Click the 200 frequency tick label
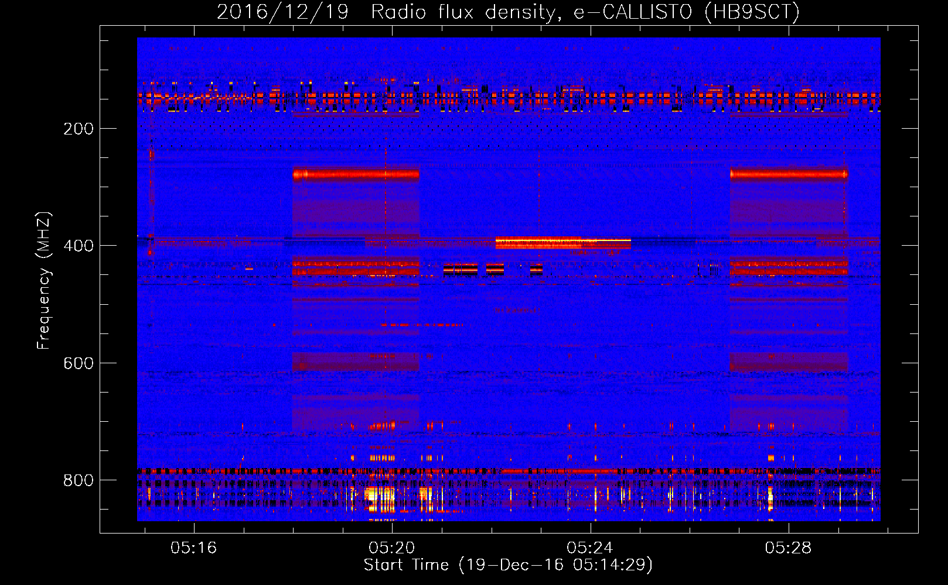 point(78,129)
